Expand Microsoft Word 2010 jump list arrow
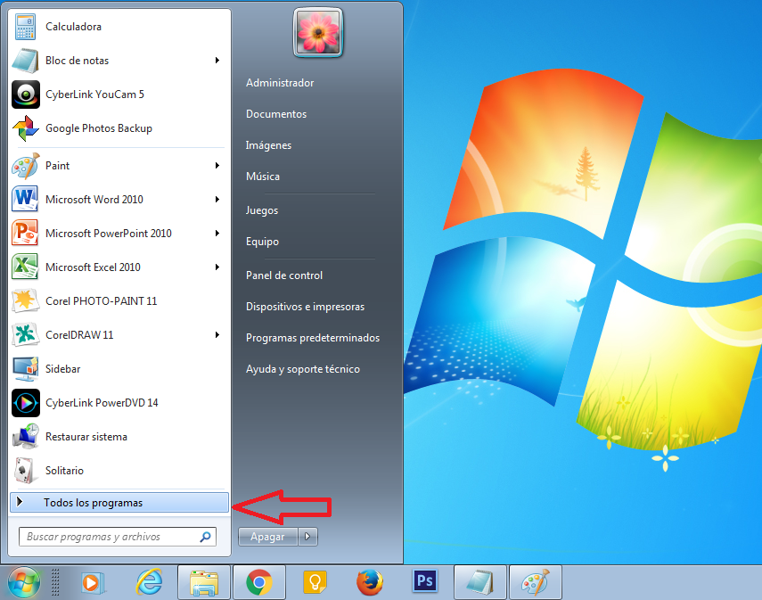Screen dimensions: 762x600 [217, 200]
